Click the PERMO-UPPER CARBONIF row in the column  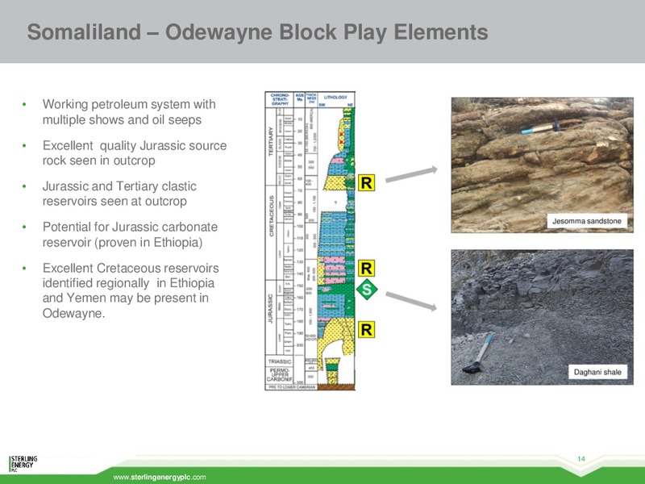(x=279, y=374)
